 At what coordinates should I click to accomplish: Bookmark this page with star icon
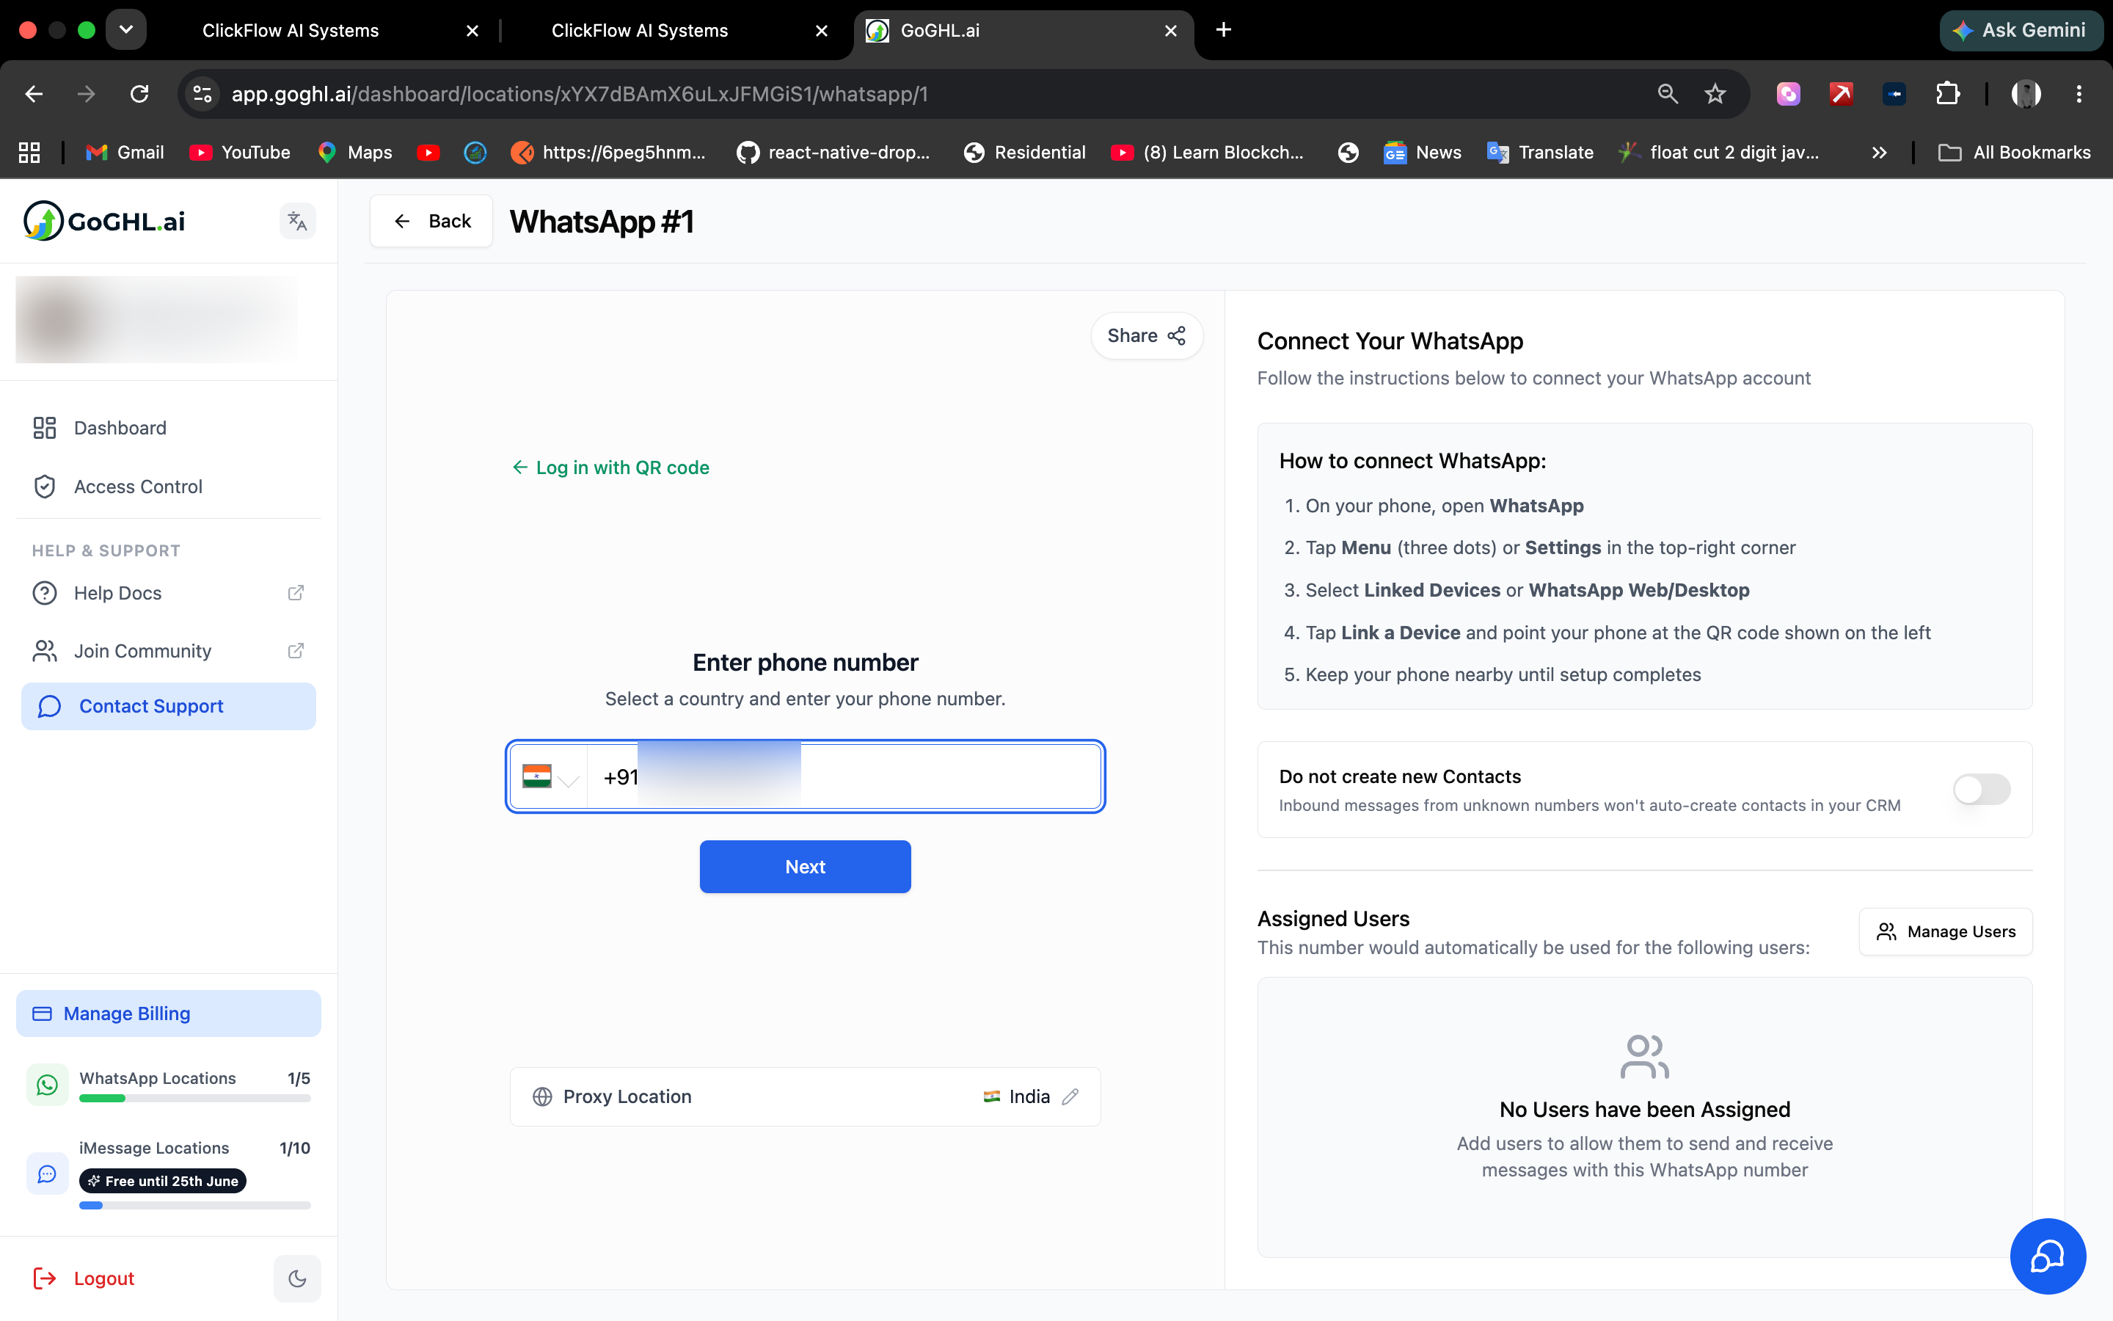pos(1715,93)
